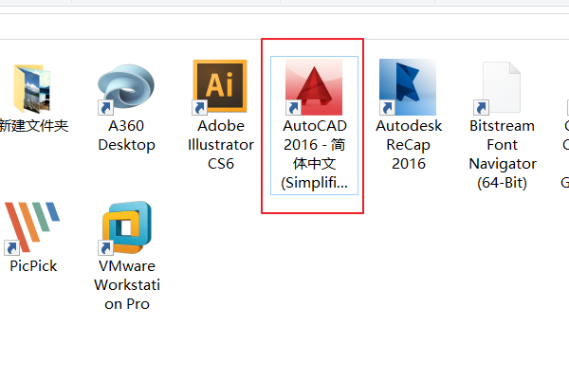Click the "VMware Workstation Pro" label

pyautogui.click(x=127, y=284)
